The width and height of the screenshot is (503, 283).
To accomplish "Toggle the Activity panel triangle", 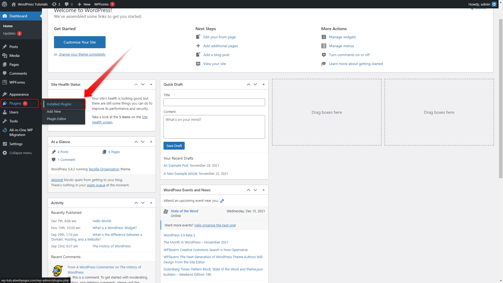I will [151, 203].
